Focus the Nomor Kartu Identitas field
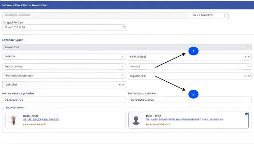The width and height of the screenshot is (254, 144). (x=190, y=100)
